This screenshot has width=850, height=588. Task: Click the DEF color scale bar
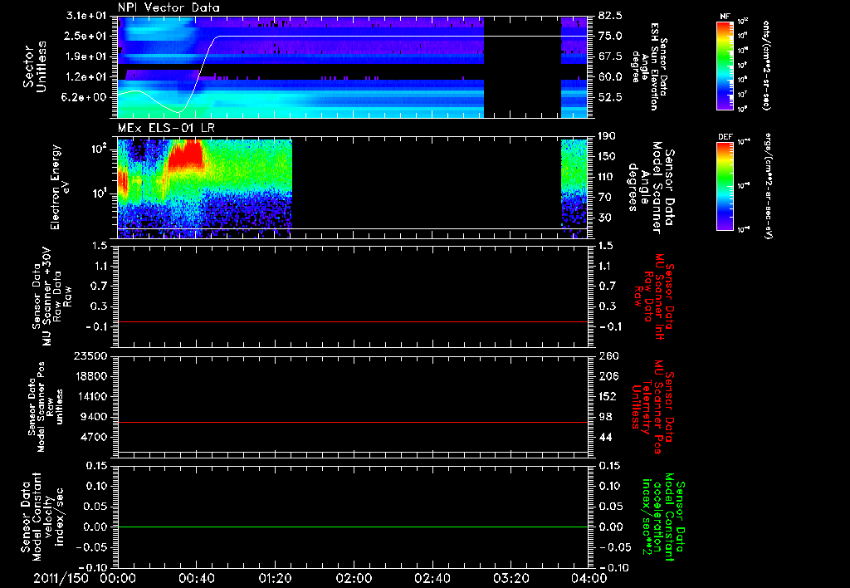pyautogui.click(x=725, y=185)
